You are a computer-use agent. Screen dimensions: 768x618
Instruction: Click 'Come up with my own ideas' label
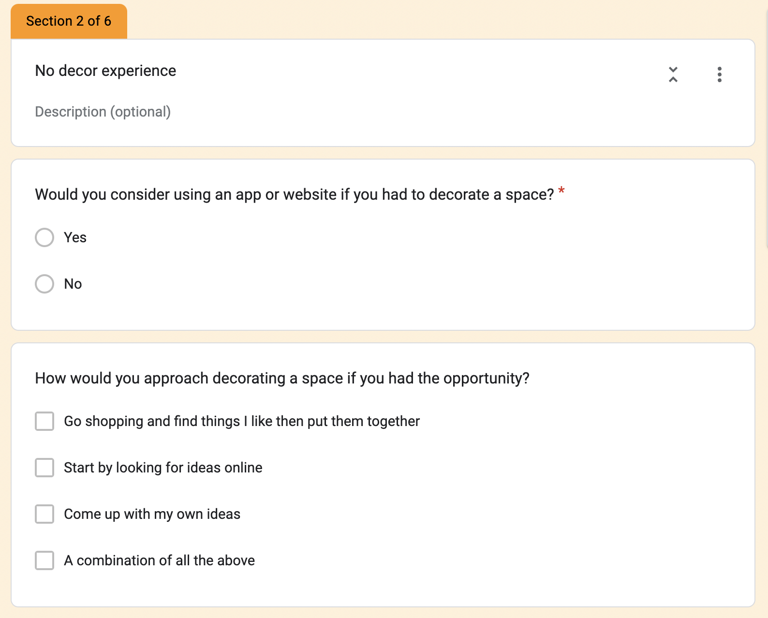(152, 514)
